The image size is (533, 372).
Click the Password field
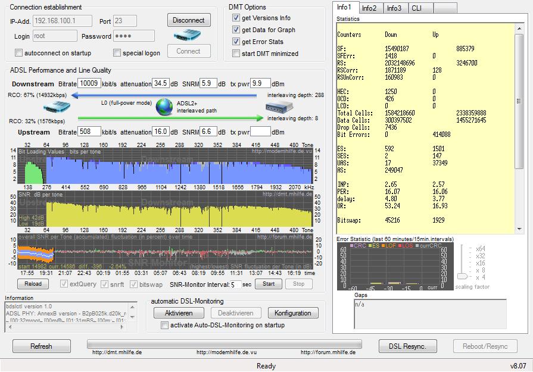134,36
